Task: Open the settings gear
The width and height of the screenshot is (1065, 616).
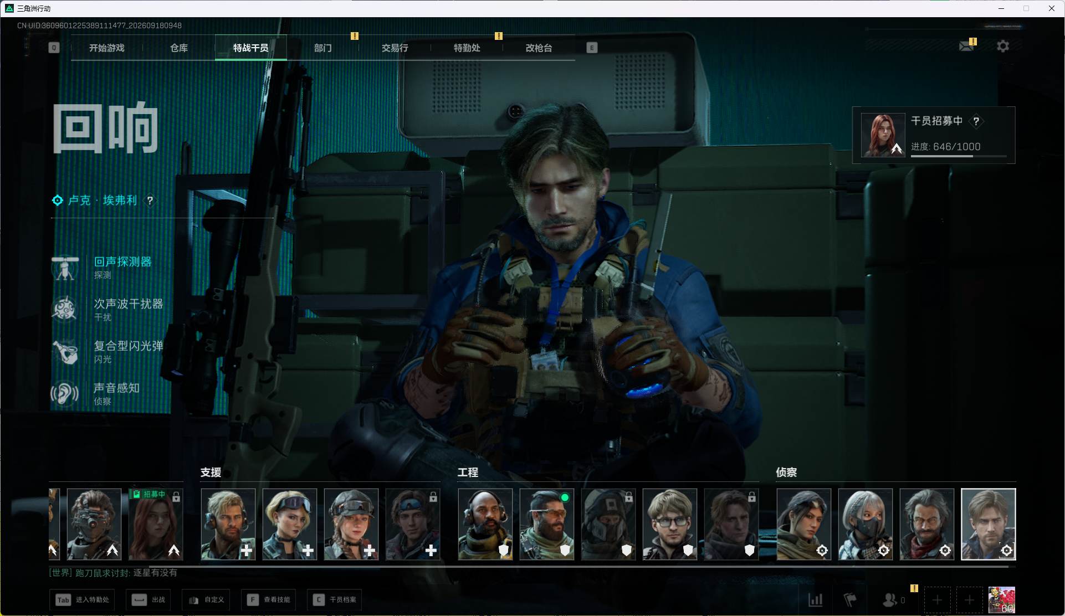Action: coord(1003,46)
